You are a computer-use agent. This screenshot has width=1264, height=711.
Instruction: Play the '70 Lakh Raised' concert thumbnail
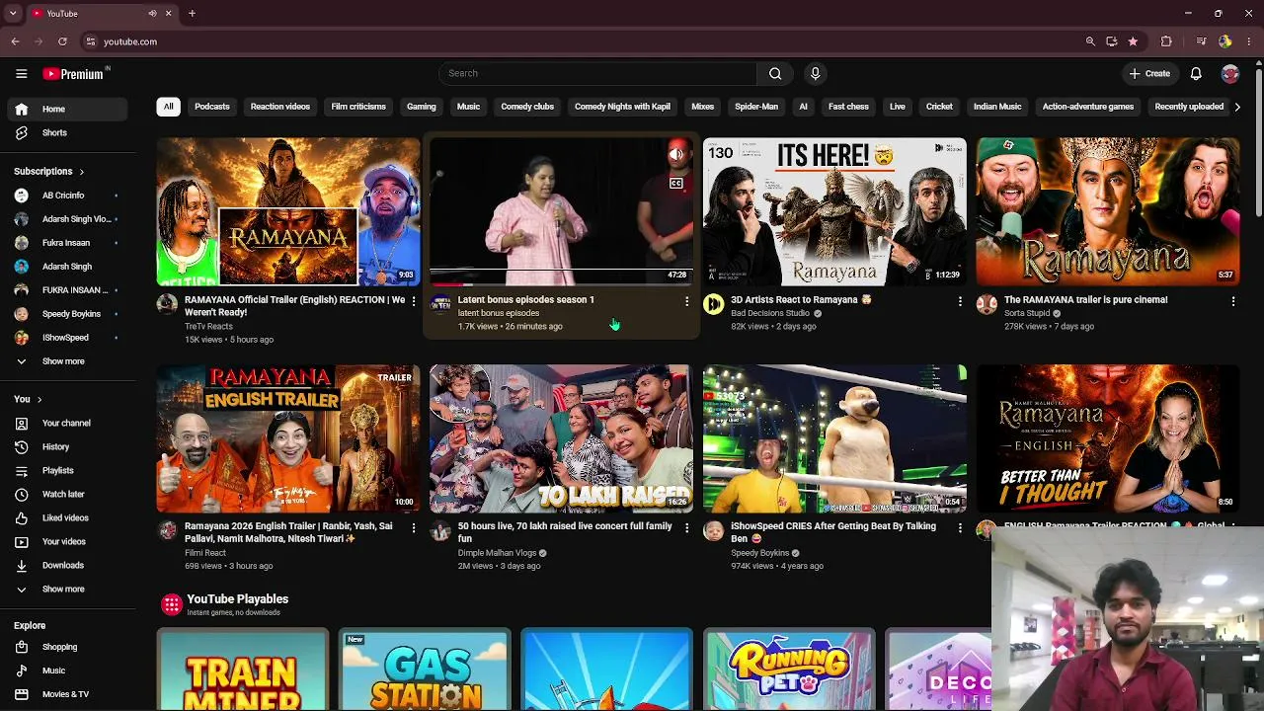(x=561, y=438)
